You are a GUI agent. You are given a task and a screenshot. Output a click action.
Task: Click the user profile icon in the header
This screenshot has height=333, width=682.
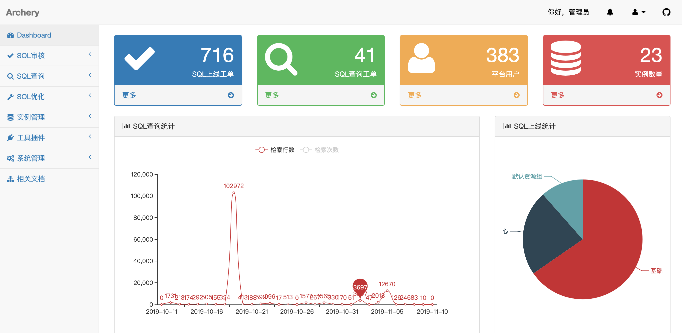coord(635,12)
